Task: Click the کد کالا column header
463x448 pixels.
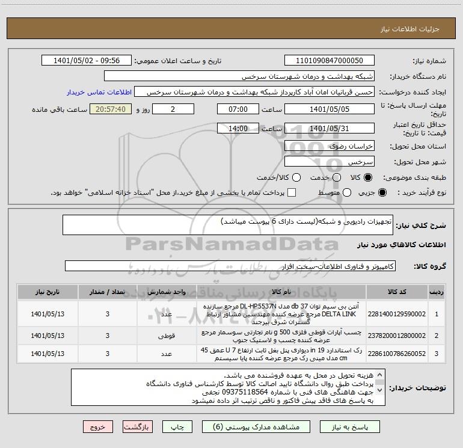Action: [x=397, y=292]
